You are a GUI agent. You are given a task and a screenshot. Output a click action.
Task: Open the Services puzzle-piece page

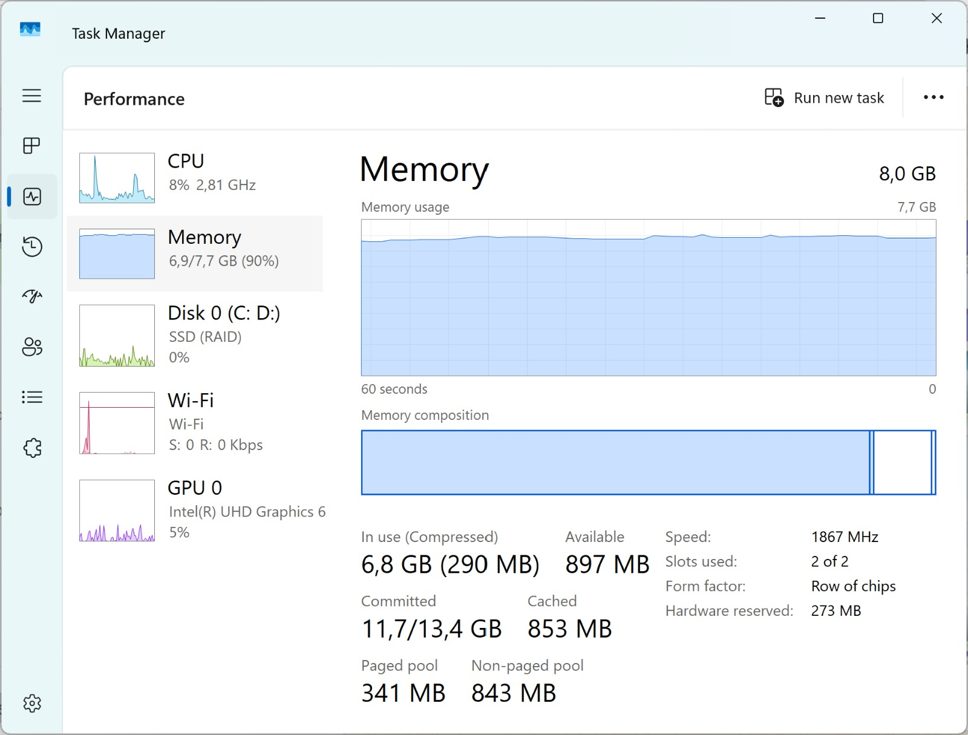tap(31, 448)
